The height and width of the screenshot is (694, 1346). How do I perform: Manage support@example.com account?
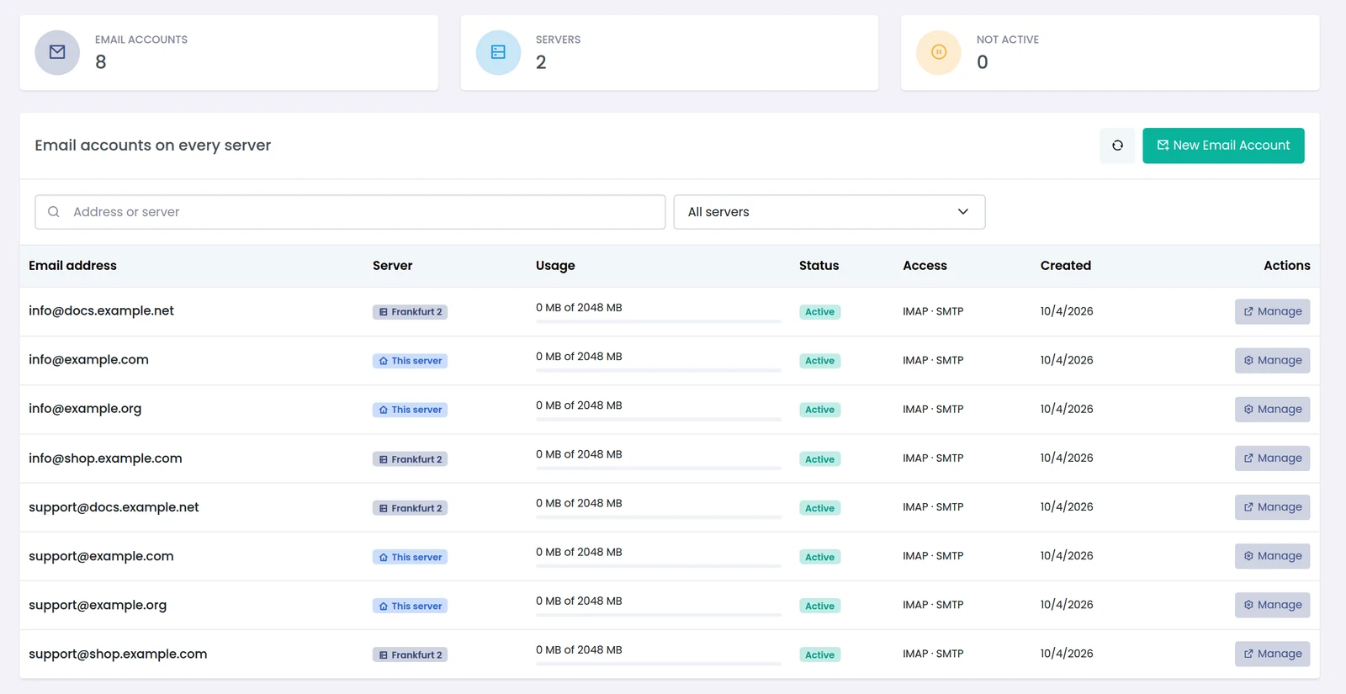(1272, 556)
